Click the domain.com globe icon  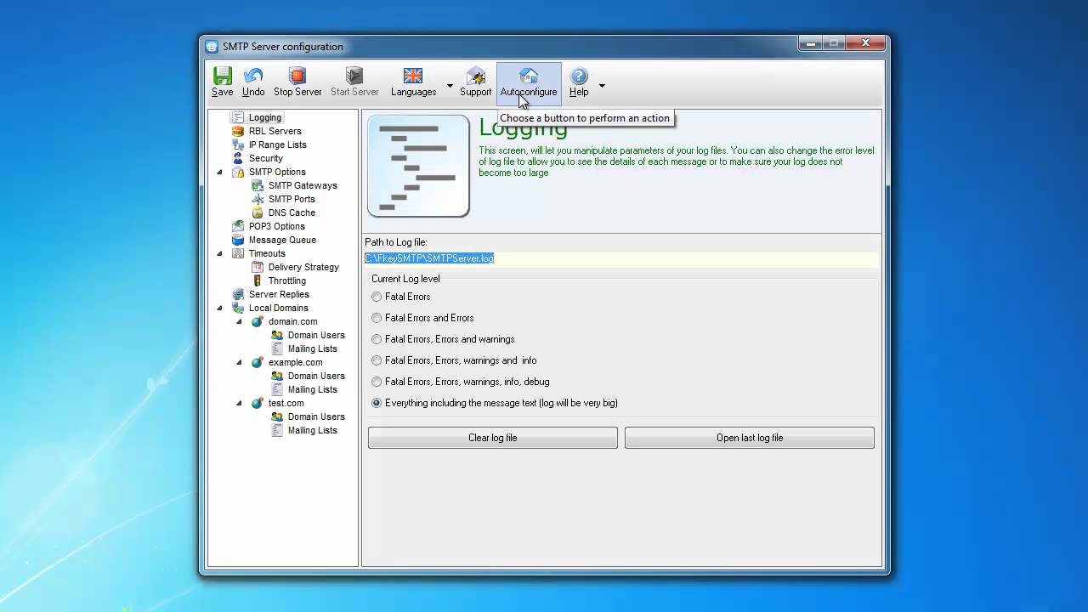(258, 321)
